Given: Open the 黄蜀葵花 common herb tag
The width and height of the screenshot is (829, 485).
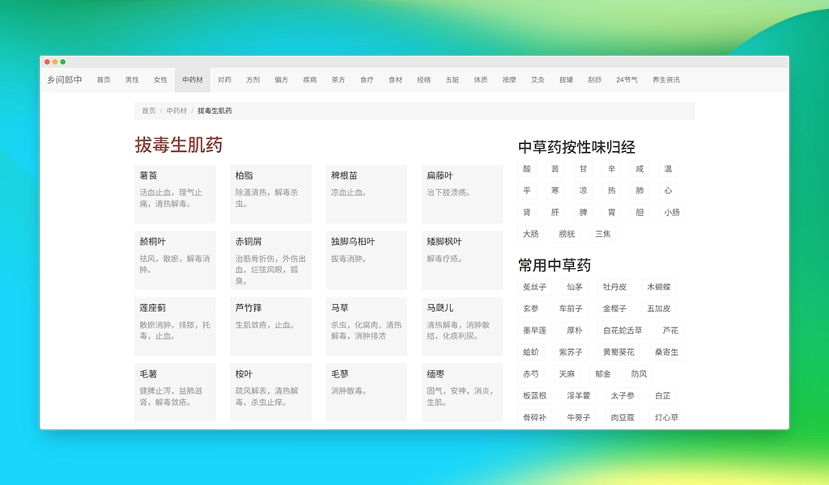Looking at the screenshot, I should 619,352.
